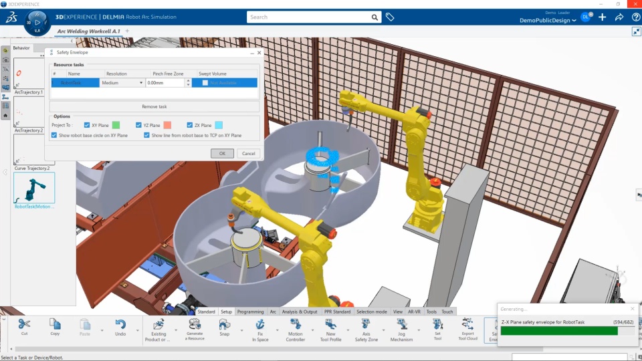Select the Fix In Space anchor icon
The image size is (642, 361).
(260, 325)
